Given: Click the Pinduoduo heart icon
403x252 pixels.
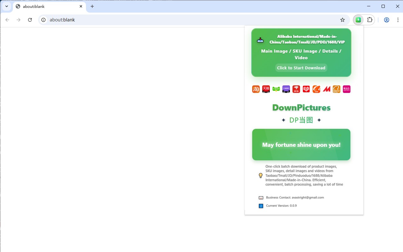Looking at the screenshot, I should (306, 89).
